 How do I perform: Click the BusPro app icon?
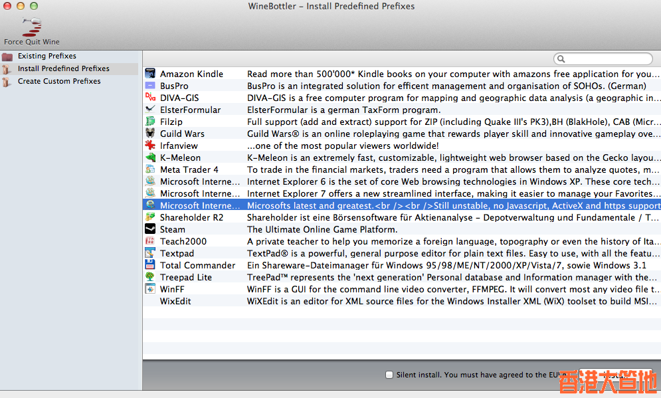pyautogui.click(x=150, y=86)
